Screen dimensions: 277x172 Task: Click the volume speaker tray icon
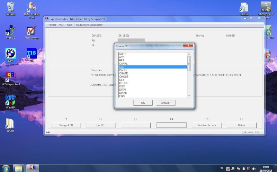pyautogui.click(x=254, y=169)
